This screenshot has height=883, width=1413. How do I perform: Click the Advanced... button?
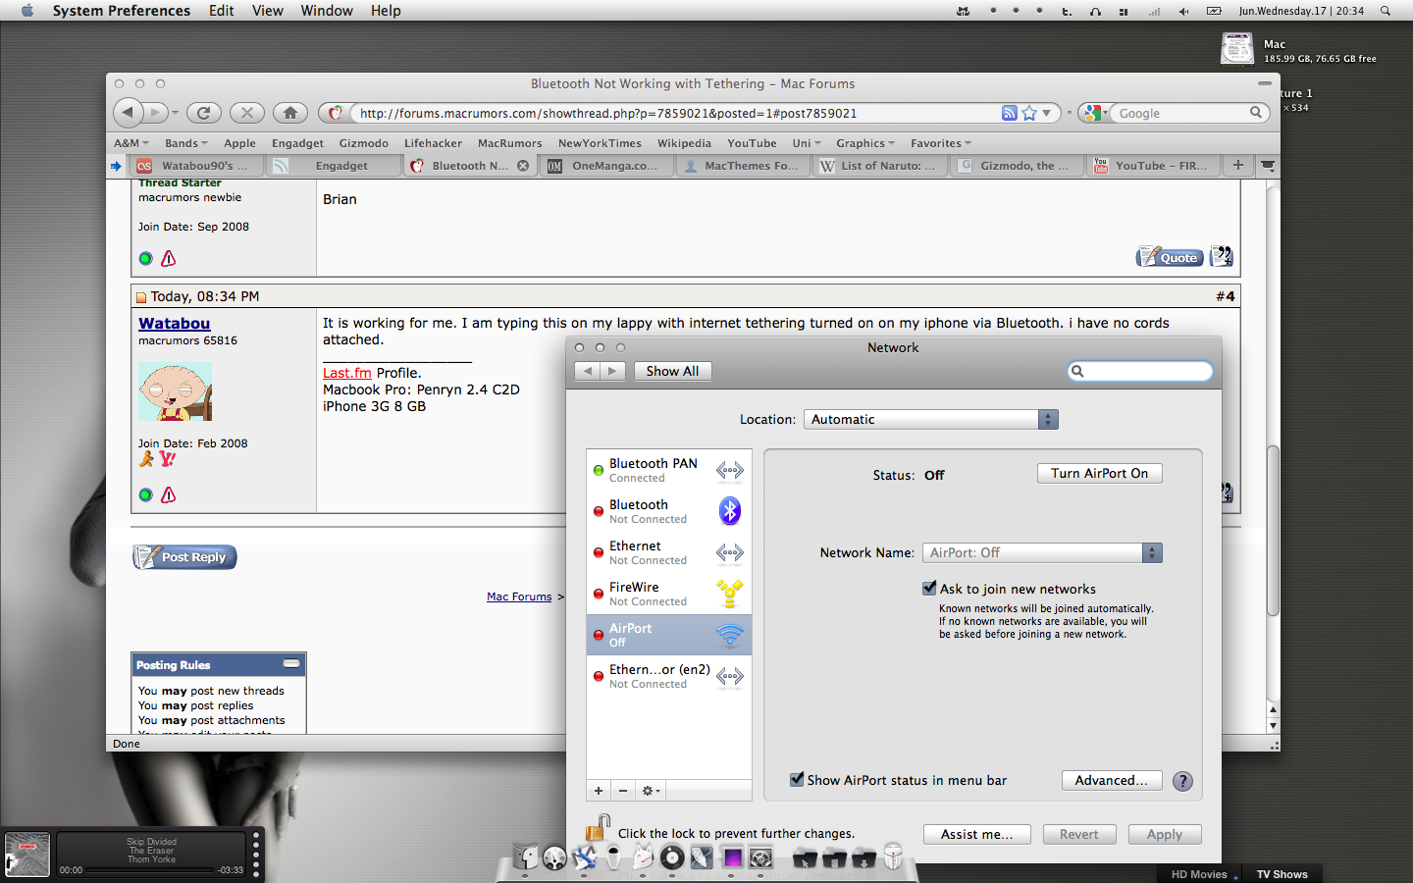coord(1112,780)
